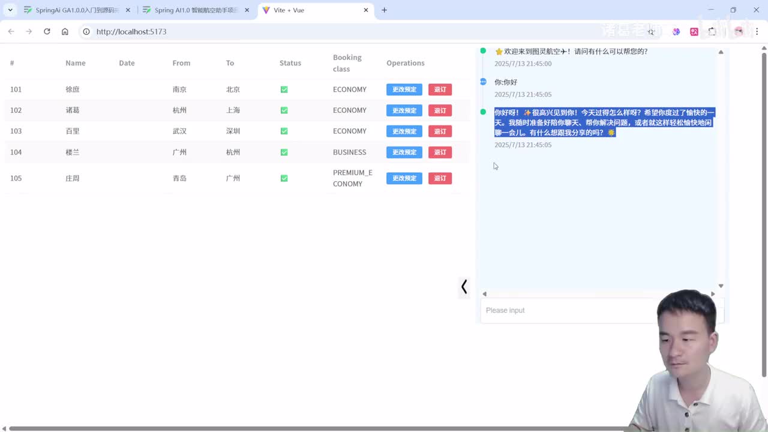
Task: Bookmark this page with the star icon
Action: (651, 31)
